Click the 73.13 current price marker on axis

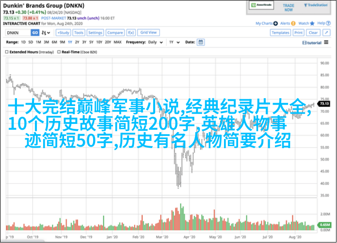coord(324,104)
